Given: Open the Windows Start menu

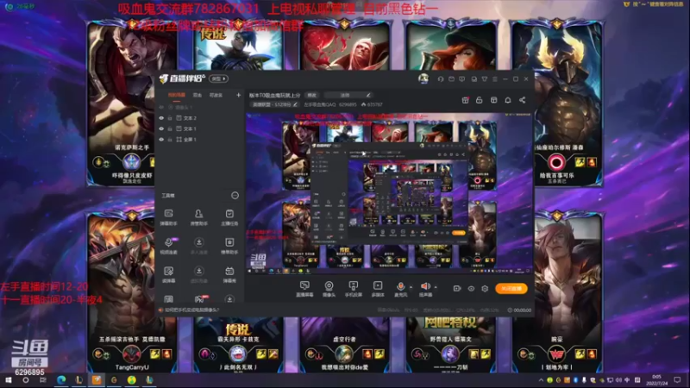Looking at the screenshot, I should pos(8,379).
